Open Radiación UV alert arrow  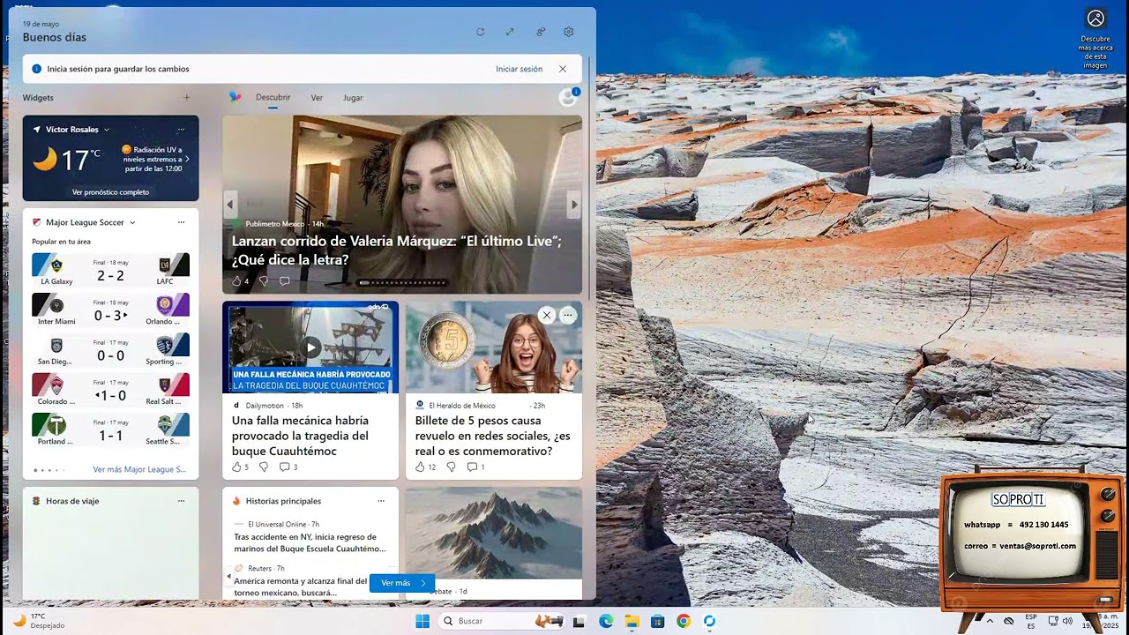[187, 159]
